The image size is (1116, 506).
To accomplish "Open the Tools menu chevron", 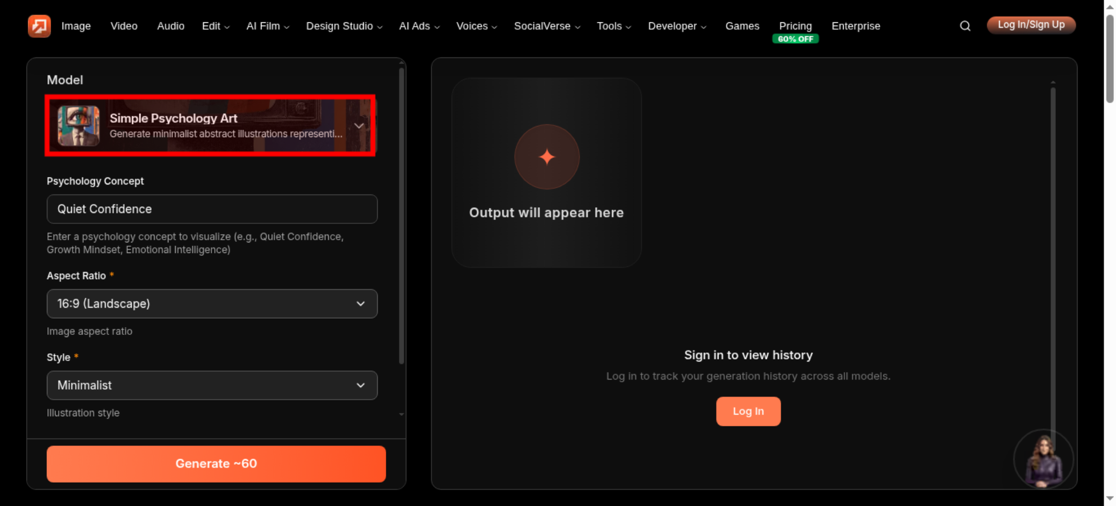I will (628, 27).
